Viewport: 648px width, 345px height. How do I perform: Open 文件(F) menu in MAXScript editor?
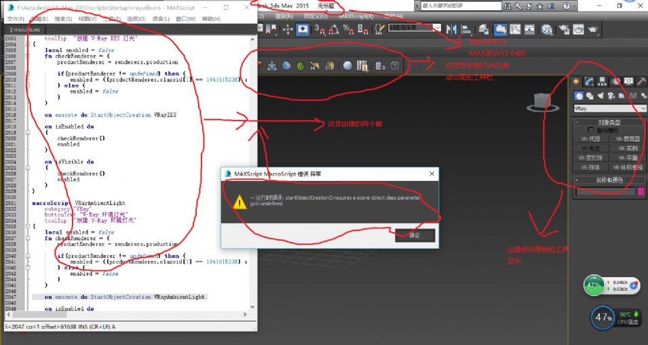click(x=16, y=19)
